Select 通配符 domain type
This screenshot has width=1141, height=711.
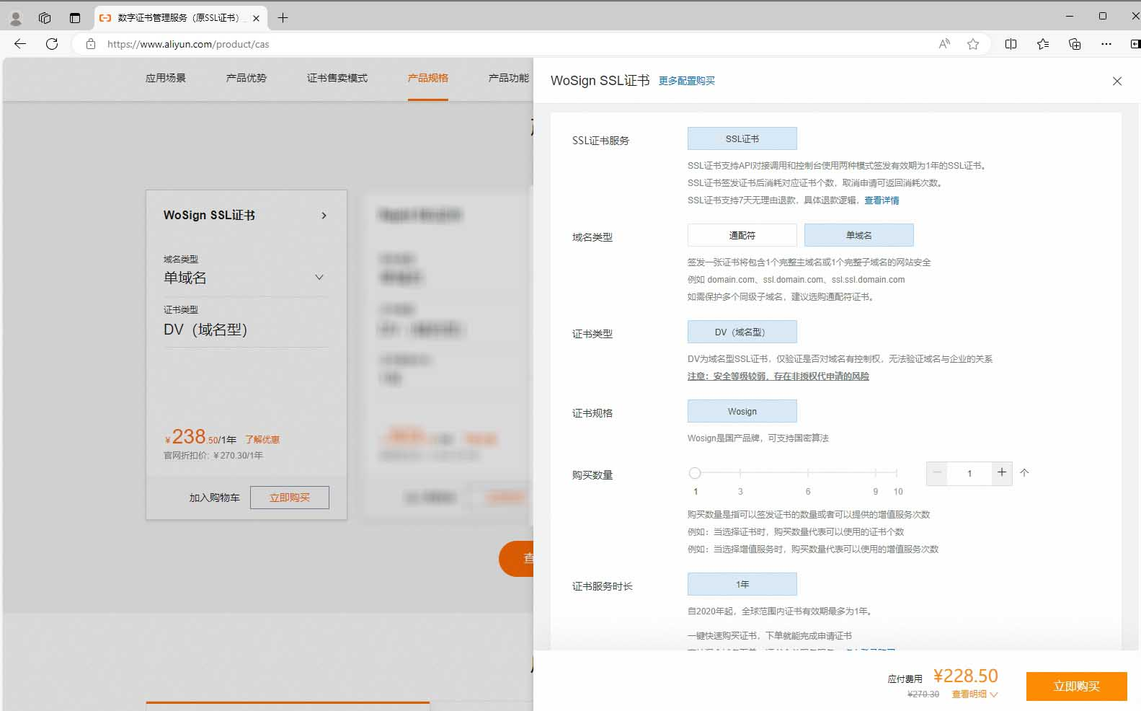click(742, 235)
